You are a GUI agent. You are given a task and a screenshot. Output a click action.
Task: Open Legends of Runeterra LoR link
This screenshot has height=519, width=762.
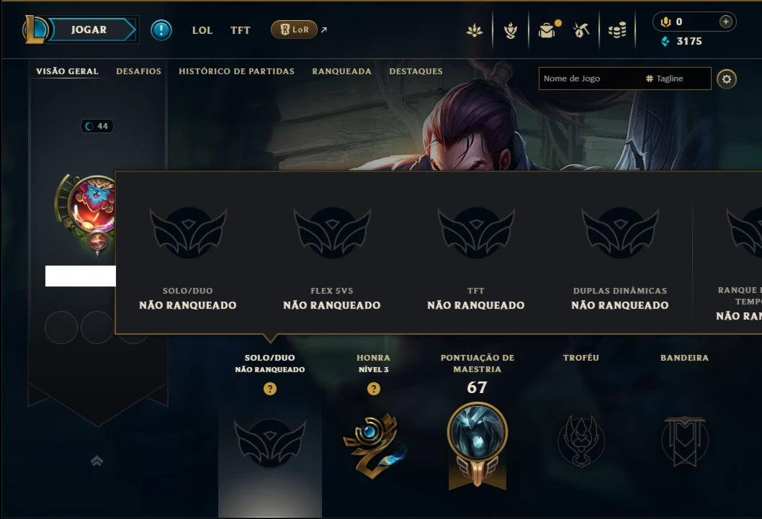[294, 30]
